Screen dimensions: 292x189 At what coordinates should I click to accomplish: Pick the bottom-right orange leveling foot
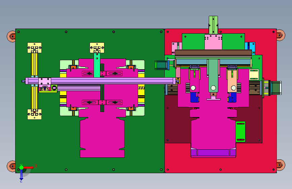point(281,165)
